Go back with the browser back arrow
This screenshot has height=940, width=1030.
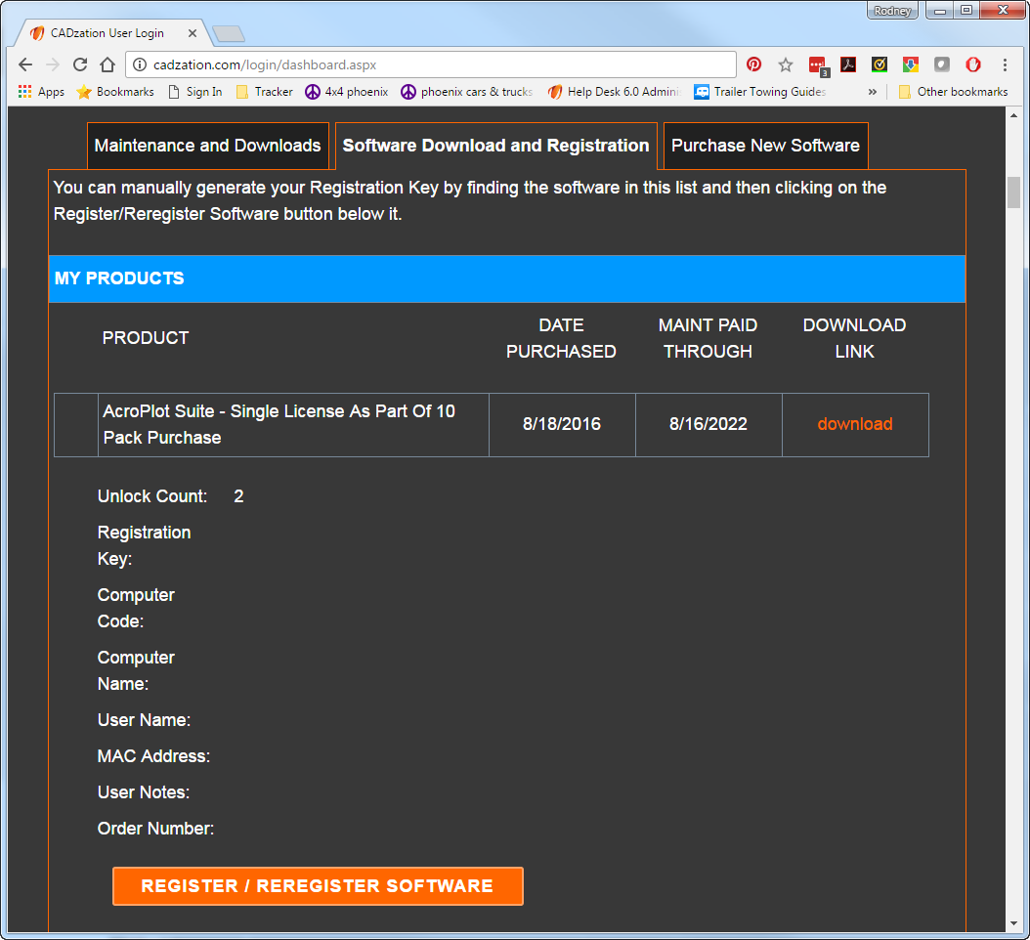[25, 64]
